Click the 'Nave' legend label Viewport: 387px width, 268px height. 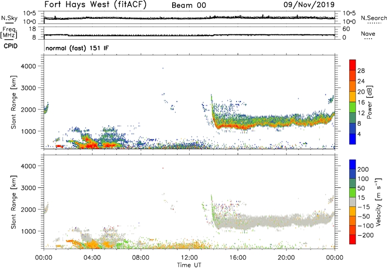pyautogui.click(x=368, y=34)
